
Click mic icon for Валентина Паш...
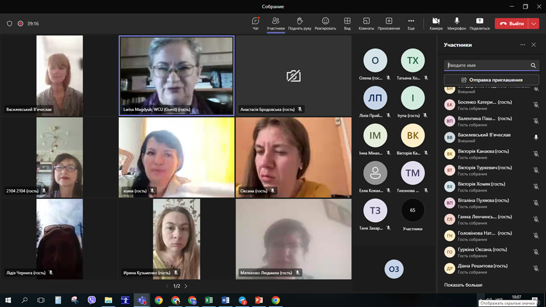click(x=536, y=121)
